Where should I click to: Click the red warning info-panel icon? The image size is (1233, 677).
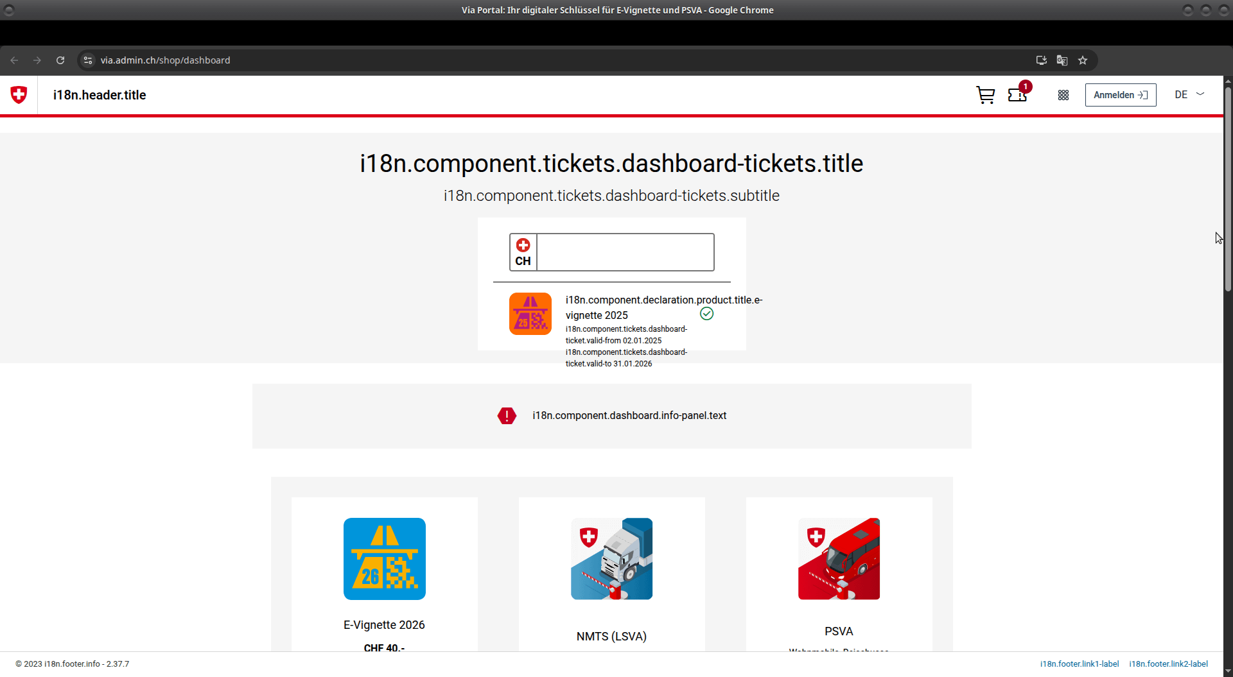coord(507,416)
